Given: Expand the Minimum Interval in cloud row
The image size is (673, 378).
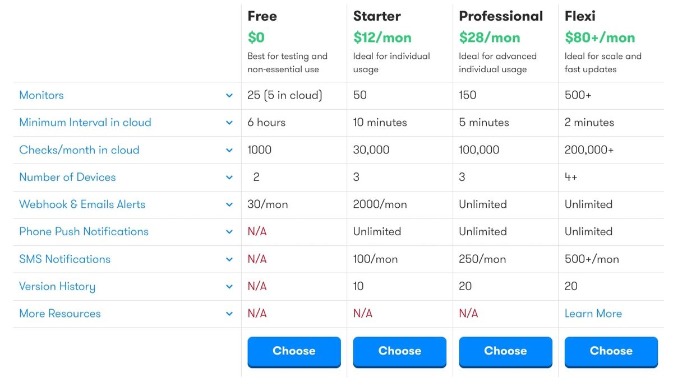Looking at the screenshot, I should point(229,123).
